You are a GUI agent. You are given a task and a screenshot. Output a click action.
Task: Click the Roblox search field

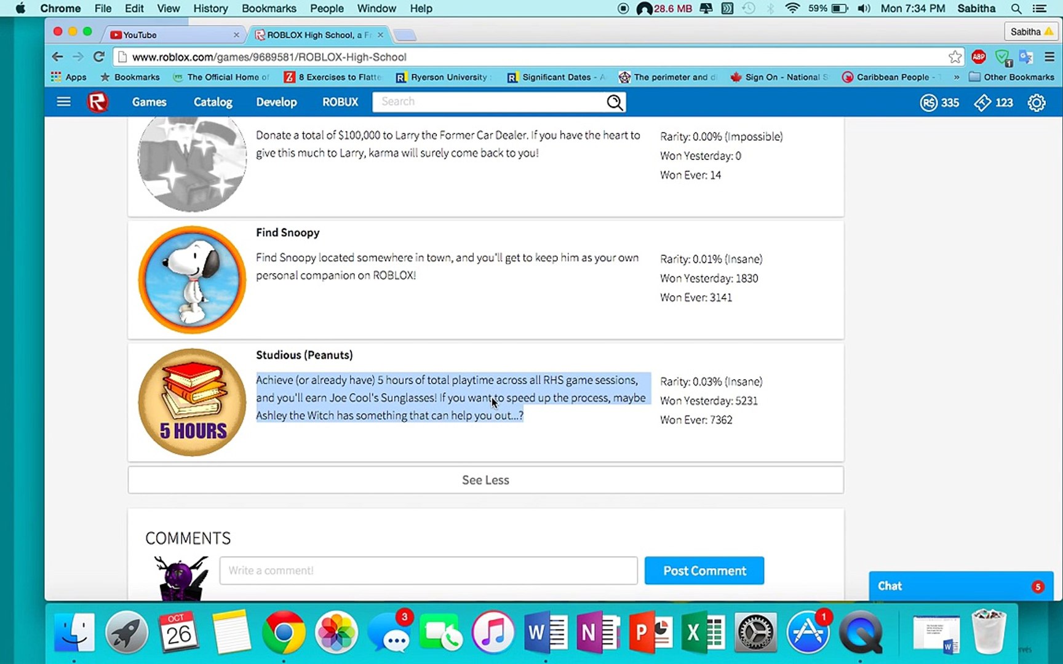489,102
